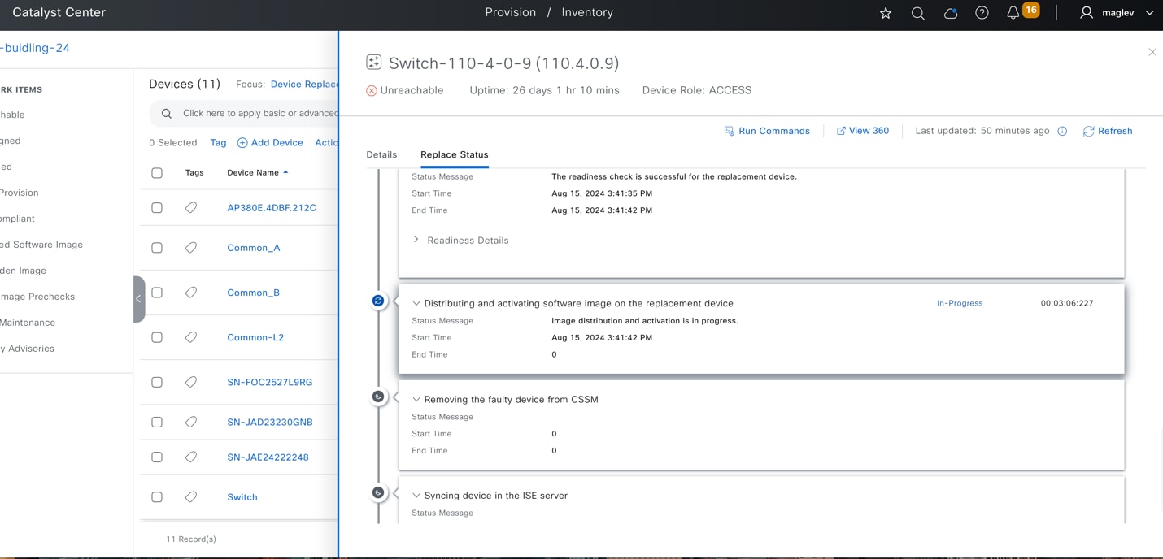Open Provision from the breadcrumb
Viewport: 1163px width, 559px height.
(x=510, y=11)
